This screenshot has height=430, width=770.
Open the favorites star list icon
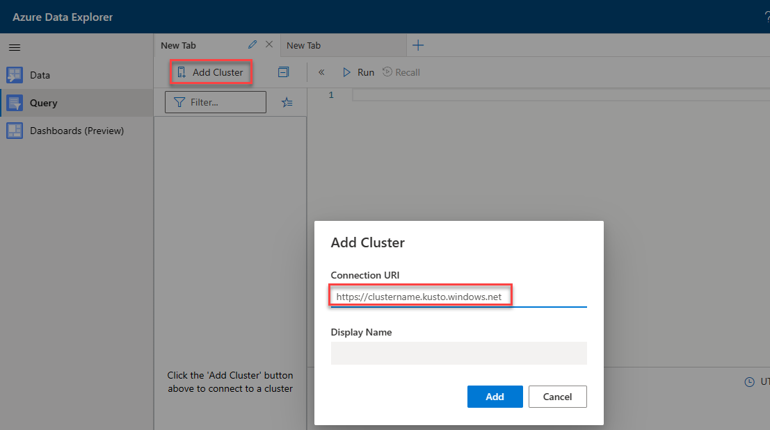coord(287,102)
